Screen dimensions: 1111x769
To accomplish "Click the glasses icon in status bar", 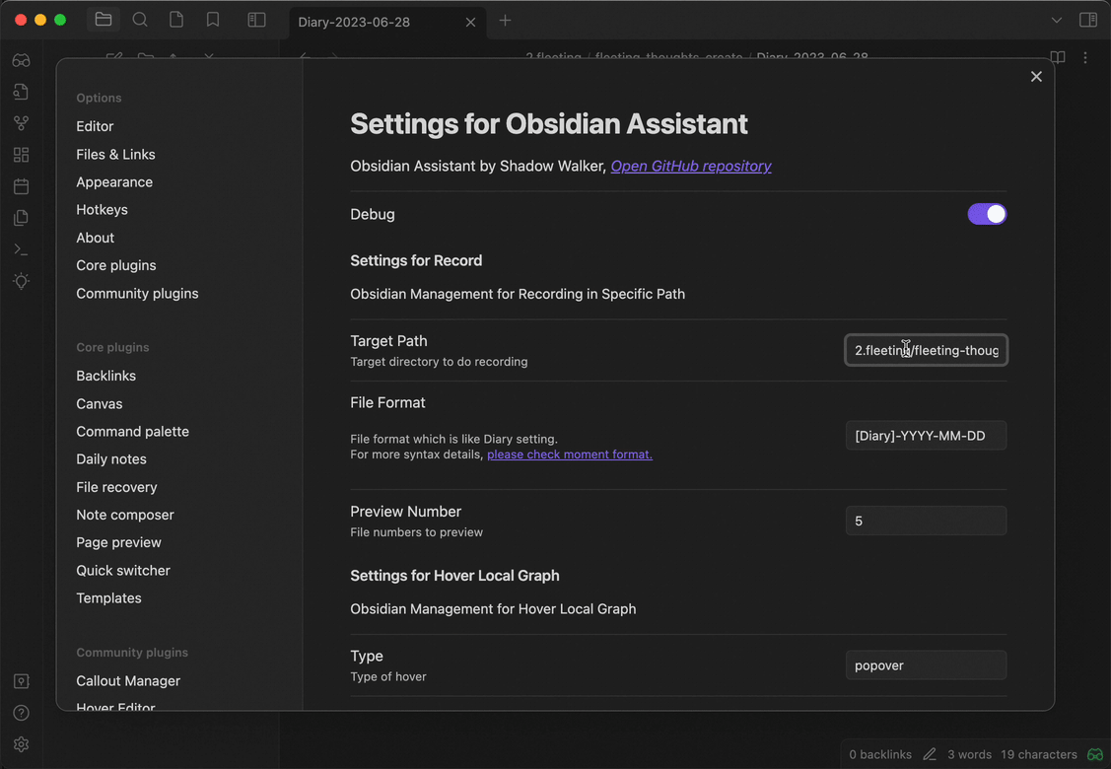I will coord(1095,754).
